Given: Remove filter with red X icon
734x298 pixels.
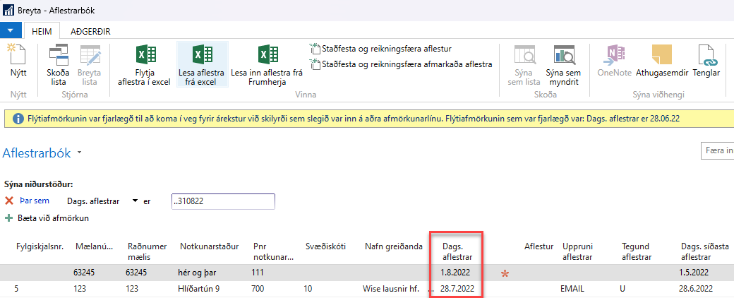Looking at the screenshot, I should coord(9,201).
